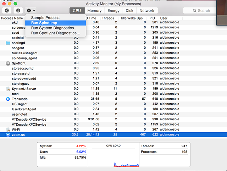The width and height of the screenshot is (227, 171).
Task: Switch to the Energy tab
Action: click(113, 11)
